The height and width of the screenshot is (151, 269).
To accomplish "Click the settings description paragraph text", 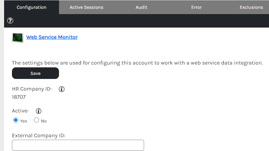I will (x=137, y=63).
